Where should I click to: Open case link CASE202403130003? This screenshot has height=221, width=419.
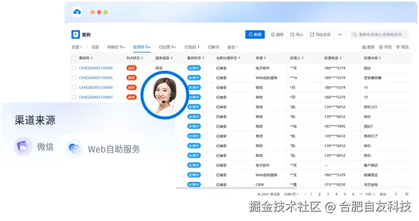click(96, 97)
